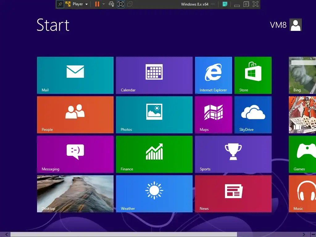Open the Photos tile

coord(154,115)
